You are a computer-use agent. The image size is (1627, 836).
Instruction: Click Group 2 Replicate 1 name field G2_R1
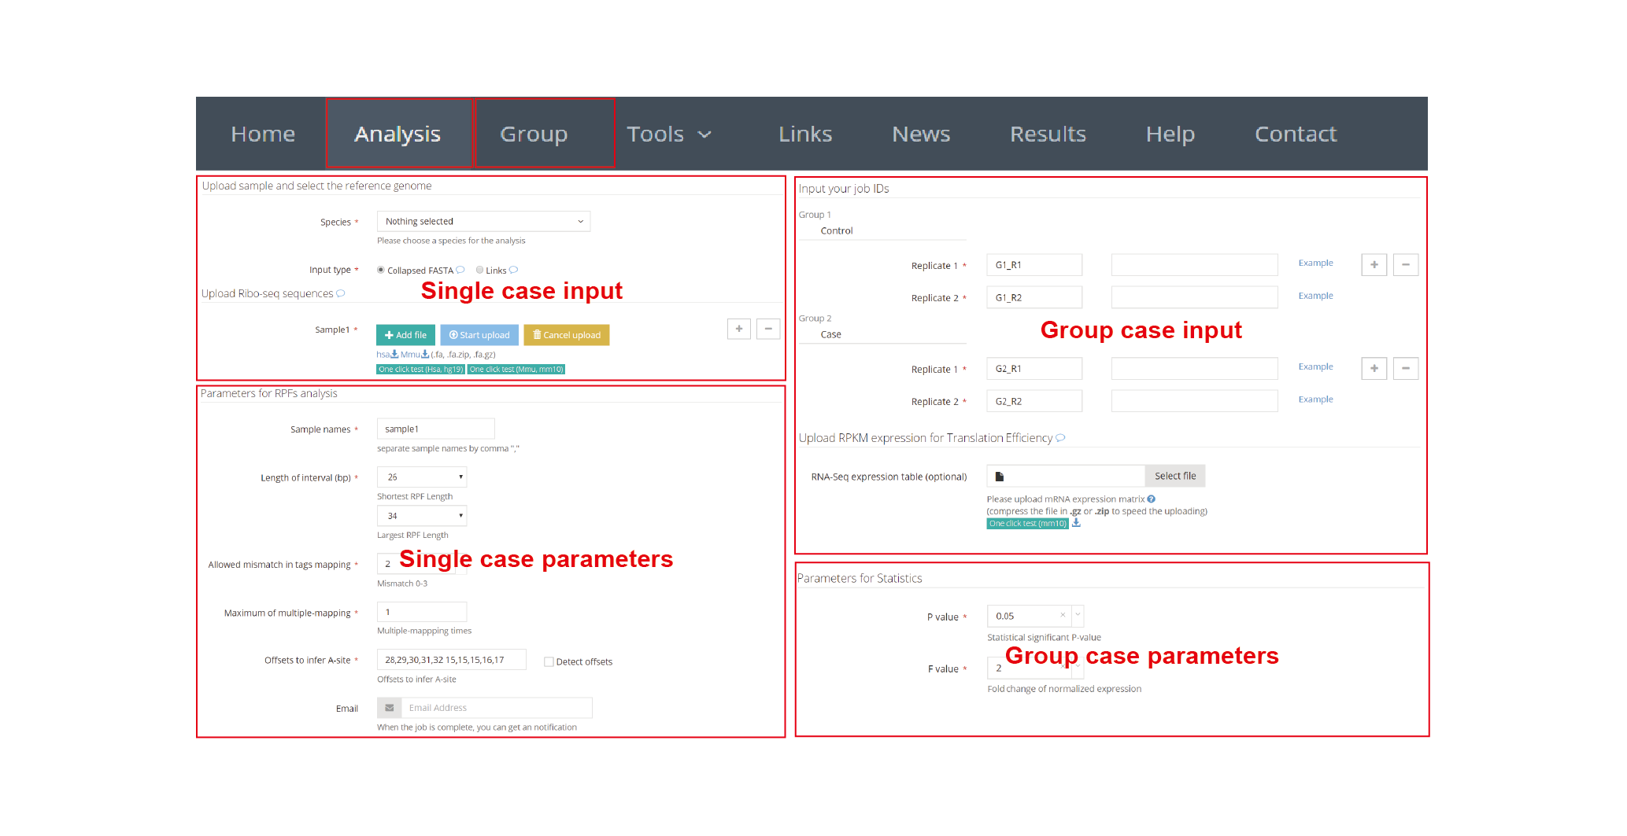click(1034, 369)
